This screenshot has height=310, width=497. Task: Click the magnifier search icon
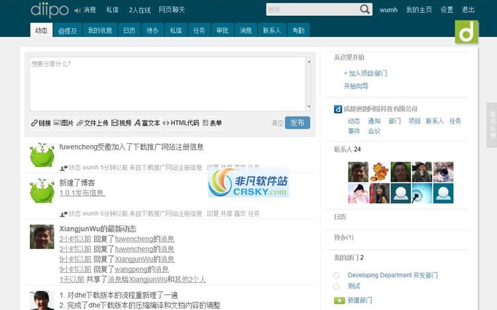[x=365, y=9]
